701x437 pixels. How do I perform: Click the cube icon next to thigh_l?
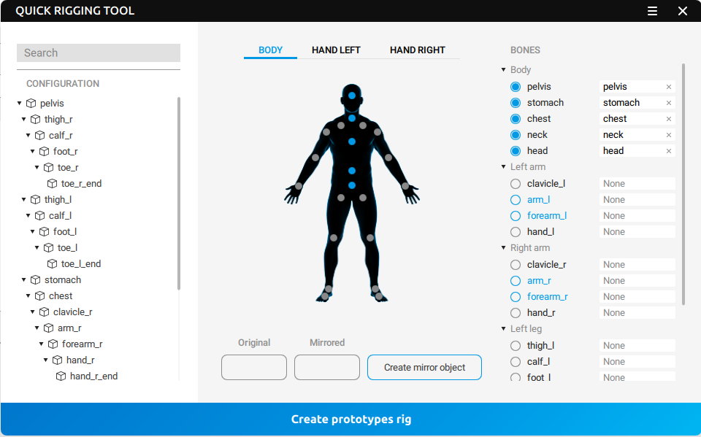35,200
